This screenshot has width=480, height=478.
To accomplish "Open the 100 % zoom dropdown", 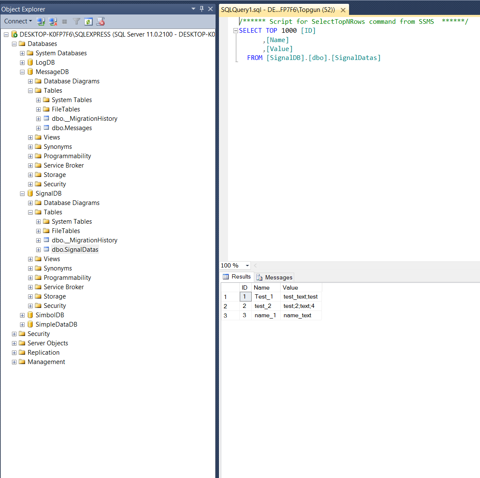I will tap(247, 265).
